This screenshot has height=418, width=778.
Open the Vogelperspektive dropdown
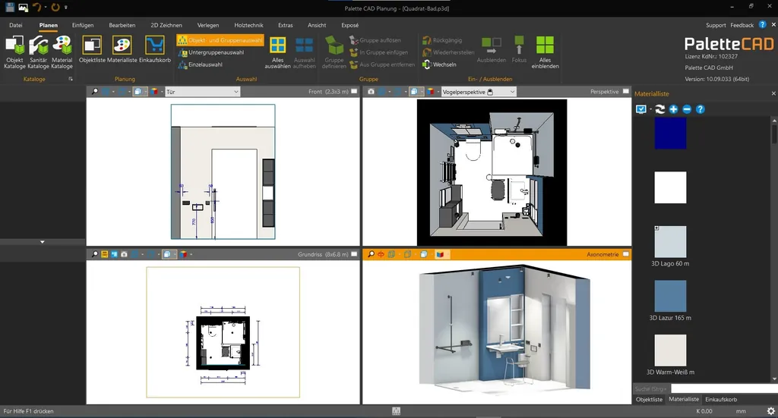[513, 92]
